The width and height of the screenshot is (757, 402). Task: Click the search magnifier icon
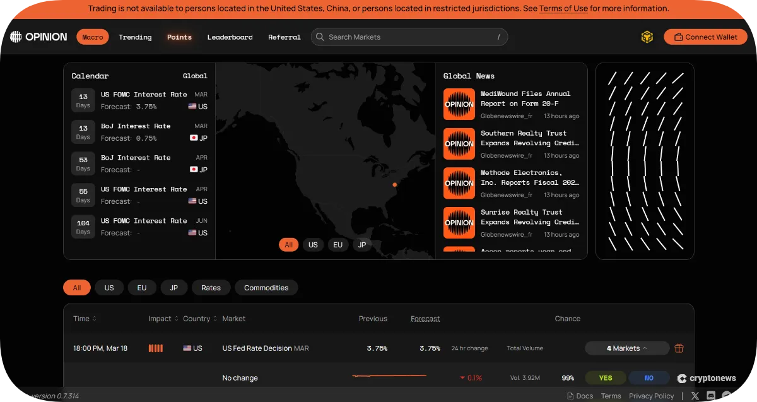[320, 37]
